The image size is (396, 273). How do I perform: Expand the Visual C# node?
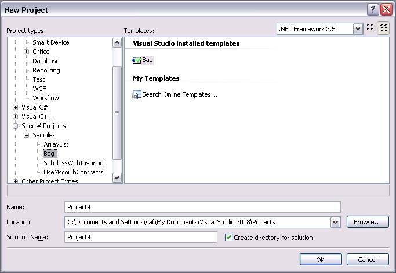click(15, 108)
